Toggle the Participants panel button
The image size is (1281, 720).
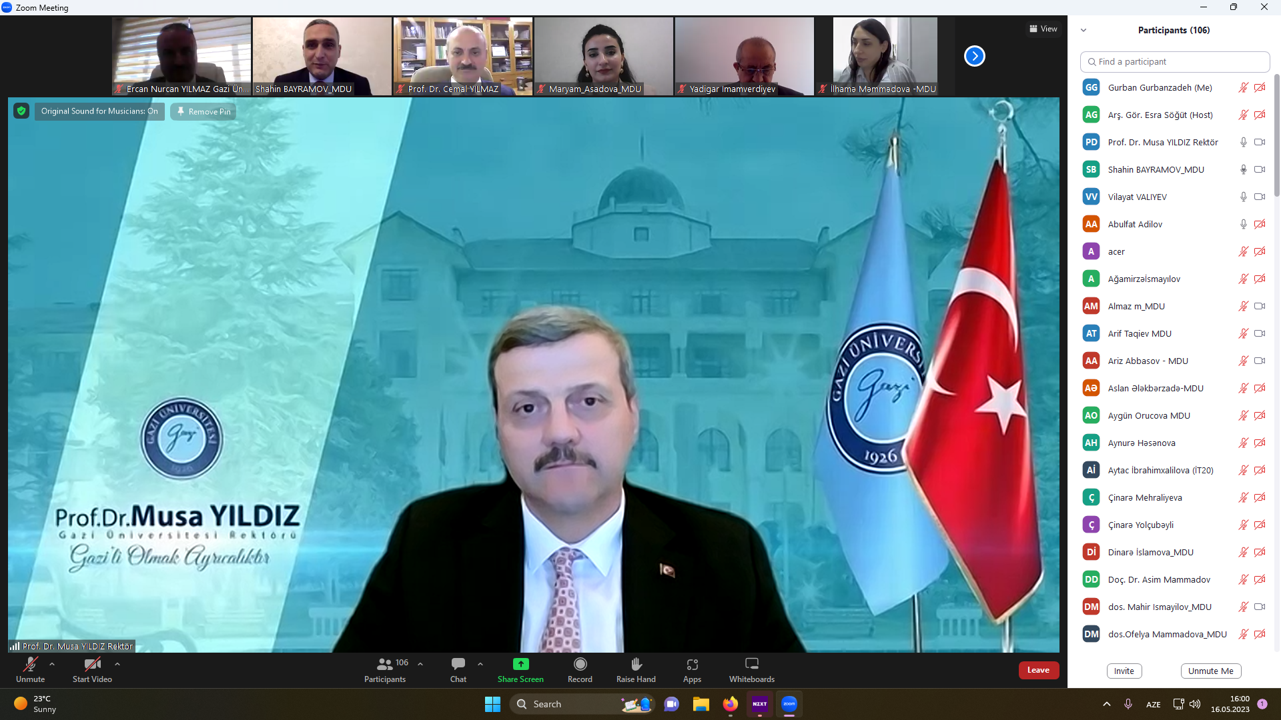pos(385,664)
